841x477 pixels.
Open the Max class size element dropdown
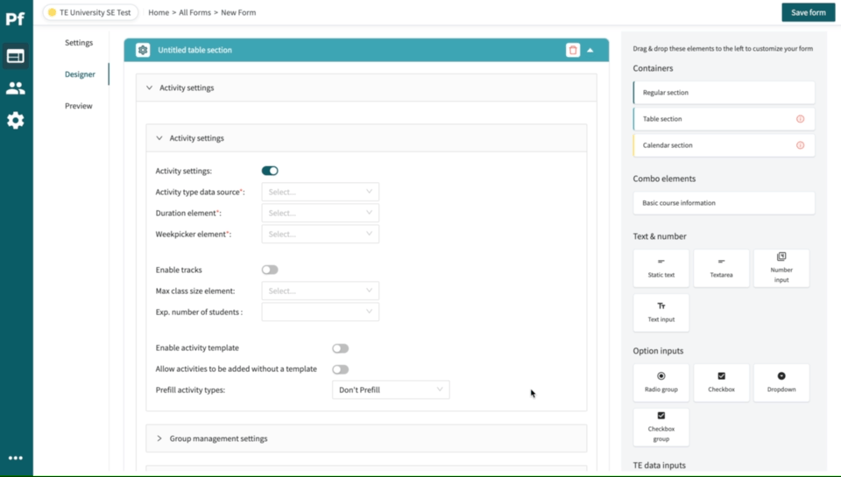pyautogui.click(x=321, y=291)
